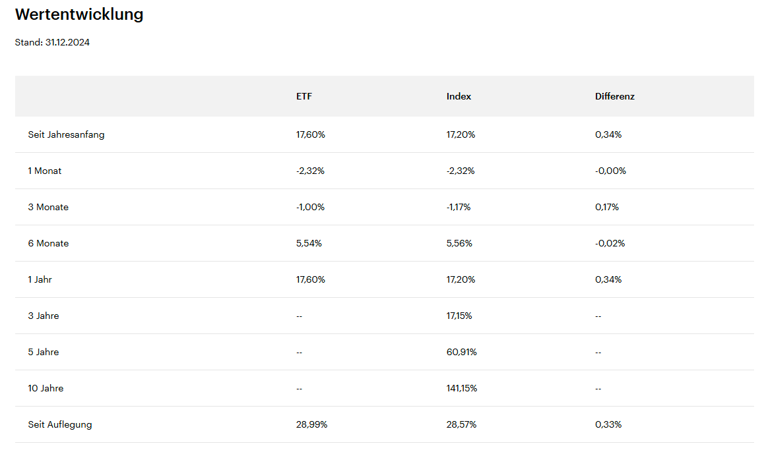Screen dimensions: 764x454
Task: Click the 1 Jahr row label
Action: [40, 279]
